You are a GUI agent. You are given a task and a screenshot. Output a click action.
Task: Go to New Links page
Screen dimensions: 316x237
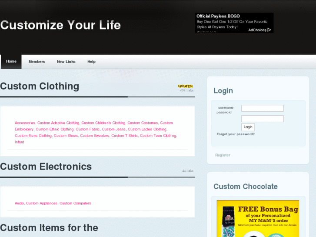[66, 61]
